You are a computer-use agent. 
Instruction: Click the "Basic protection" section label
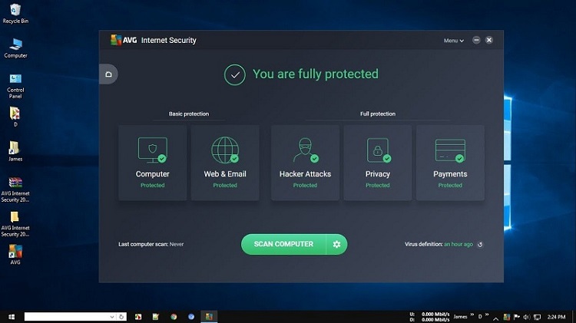(x=189, y=114)
